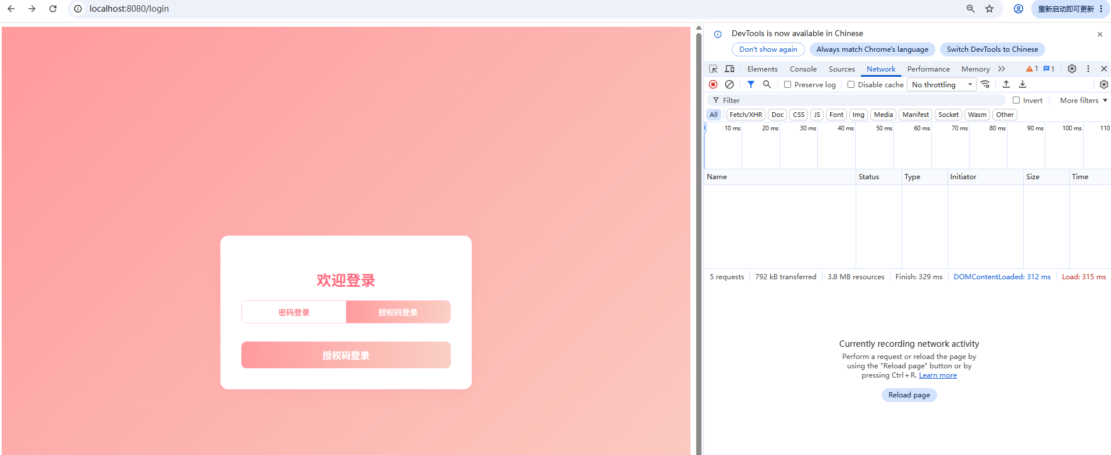The image size is (1111, 455).
Task: Filter requests by Font type
Action: [x=836, y=115]
